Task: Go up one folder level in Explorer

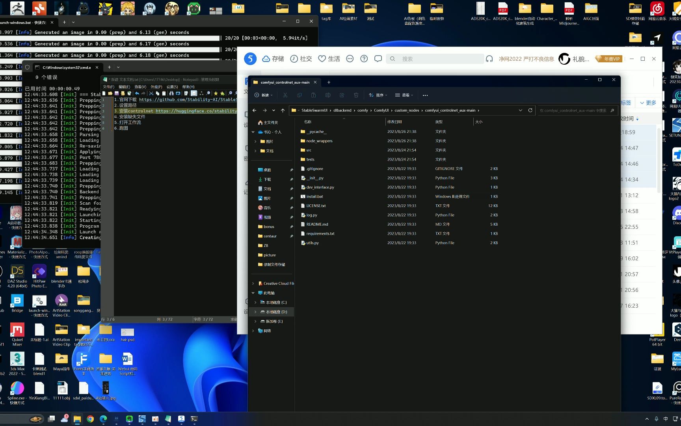Action: tap(283, 110)
